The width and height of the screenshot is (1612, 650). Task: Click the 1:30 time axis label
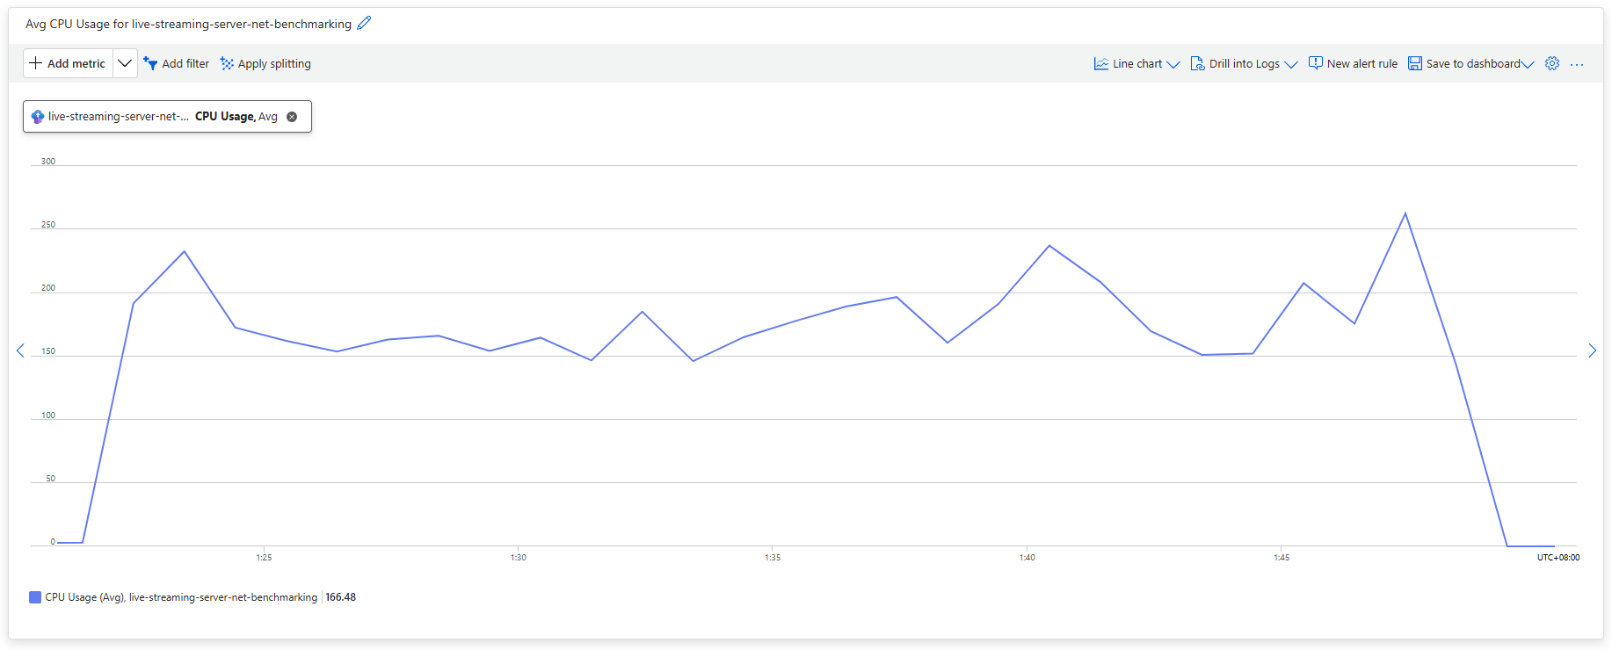519,558
